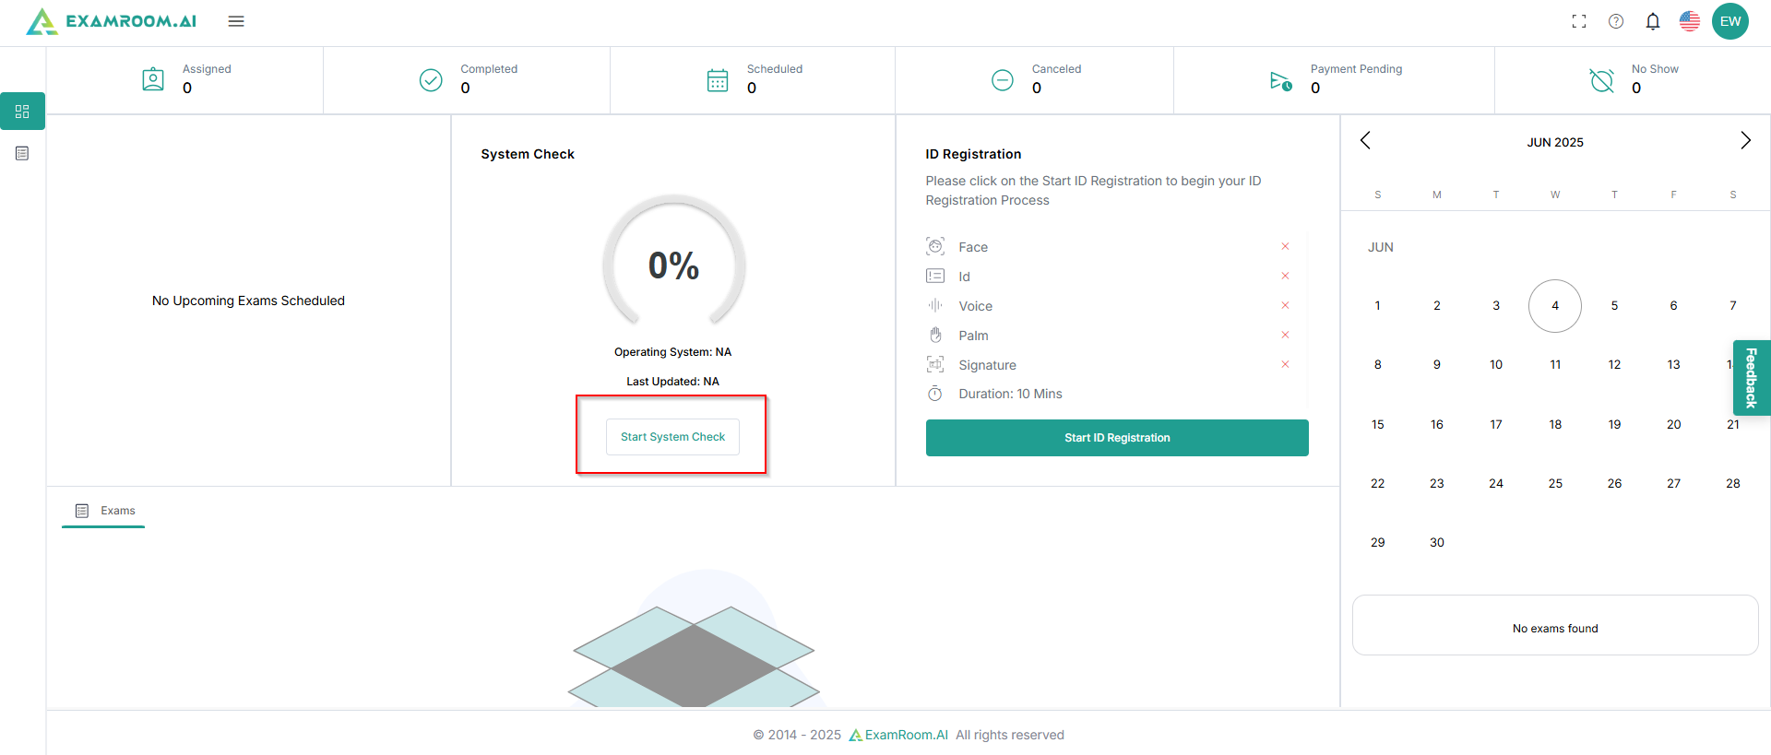Open the EW user profile avatar
The height and width of the screenshot is (755, 1771).
(1730, 21)
